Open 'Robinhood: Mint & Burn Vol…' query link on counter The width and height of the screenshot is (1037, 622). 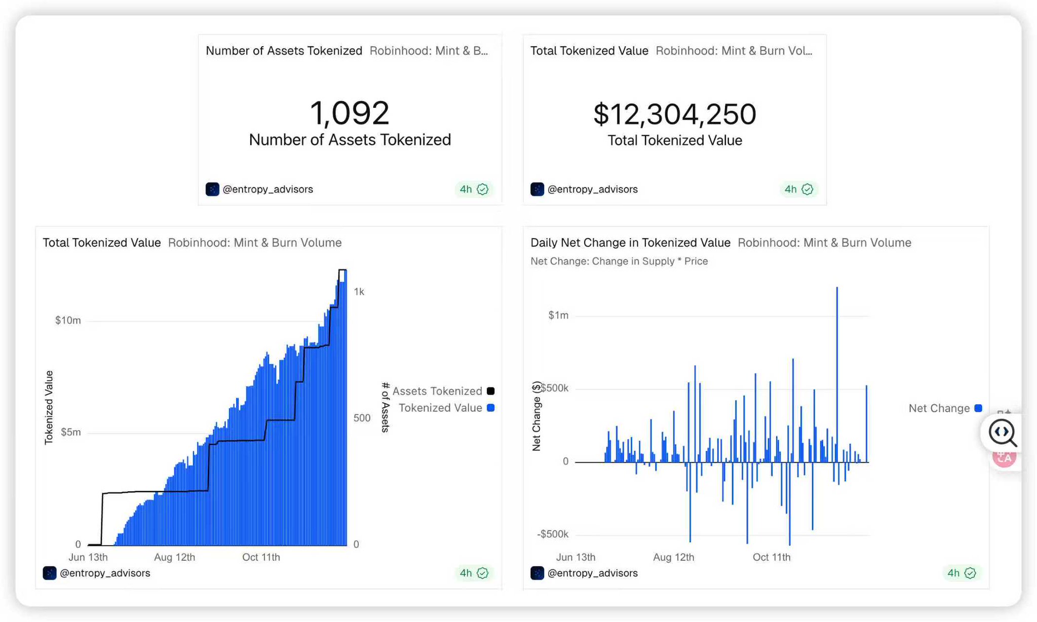[x=734, y=51]
